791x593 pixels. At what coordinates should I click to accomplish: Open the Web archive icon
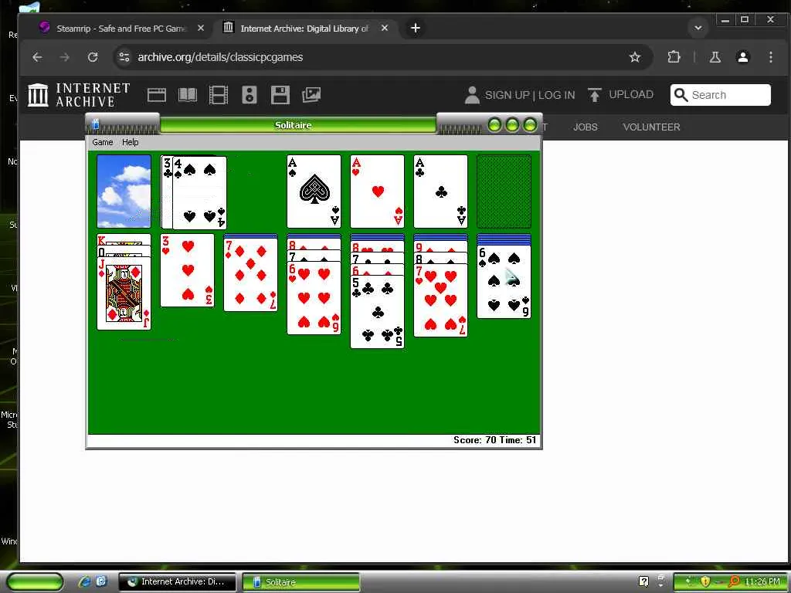pos(156,95)
